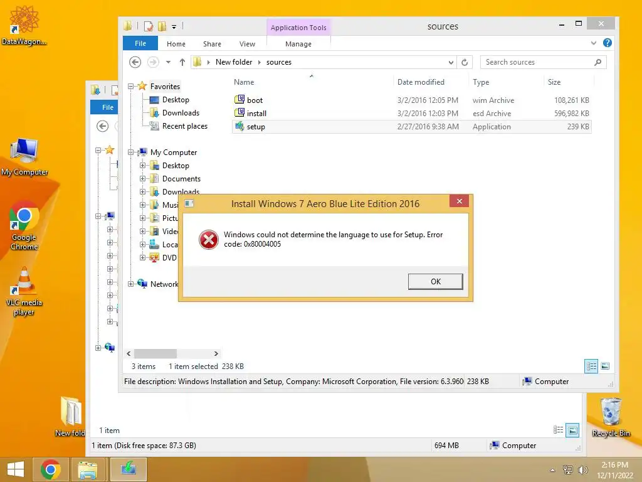Collapse the My Computer tree node

[130, 152]
